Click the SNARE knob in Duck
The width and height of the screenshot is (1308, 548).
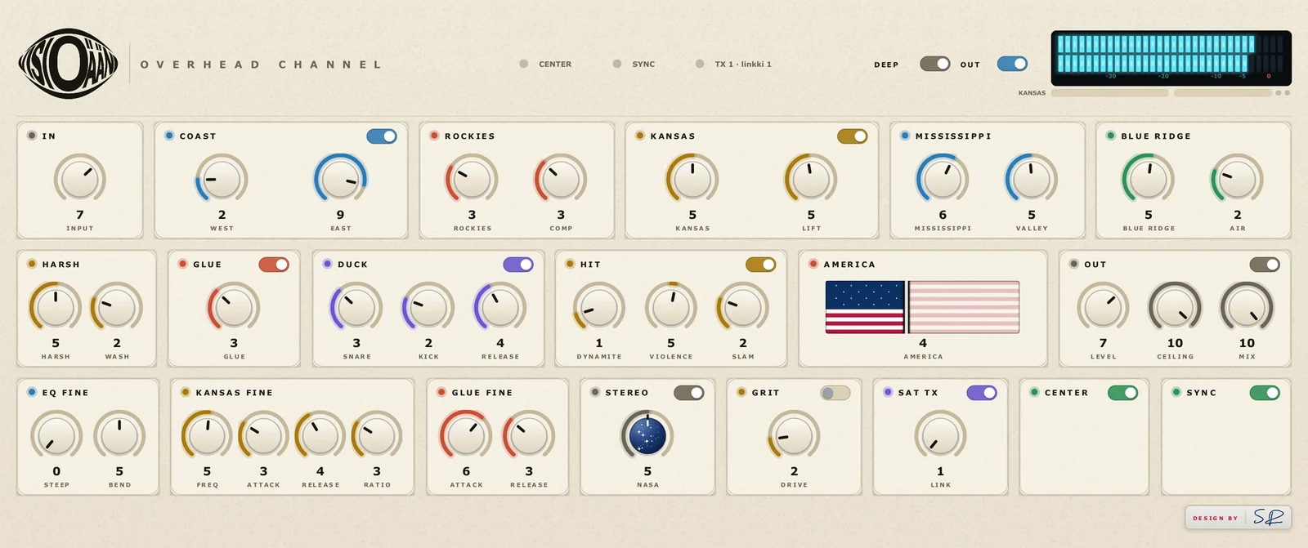(x=356, y=307)
